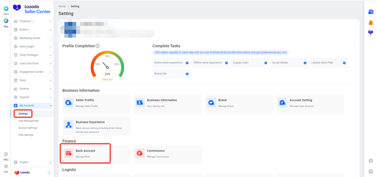Open the Seller Profile card
The height and width of the screenshot is (177, 377).
(x=96, y=103)
